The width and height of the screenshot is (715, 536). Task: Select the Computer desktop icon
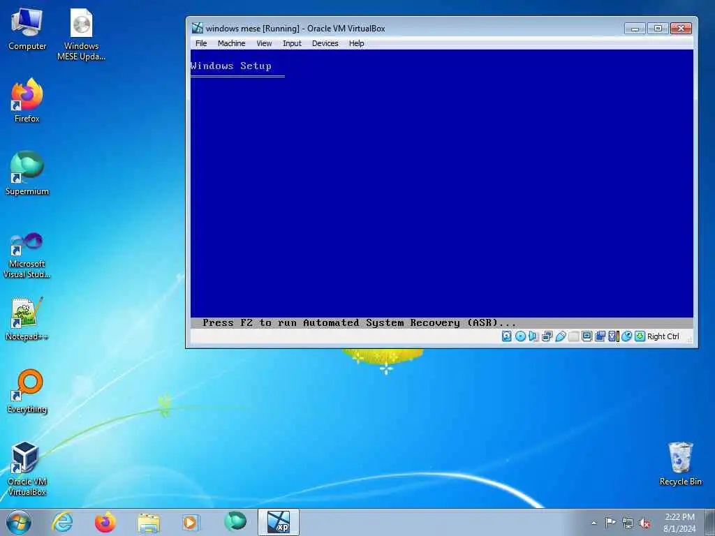27,29
